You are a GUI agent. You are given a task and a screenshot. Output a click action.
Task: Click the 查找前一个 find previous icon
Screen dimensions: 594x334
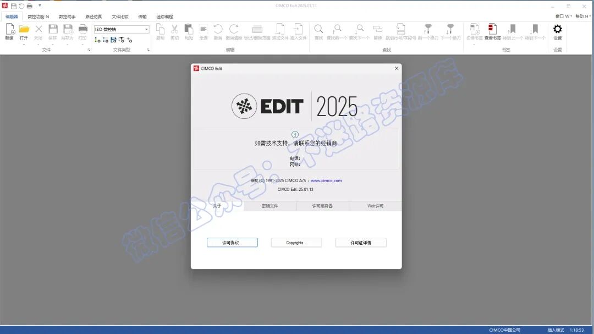click(337, 29)
